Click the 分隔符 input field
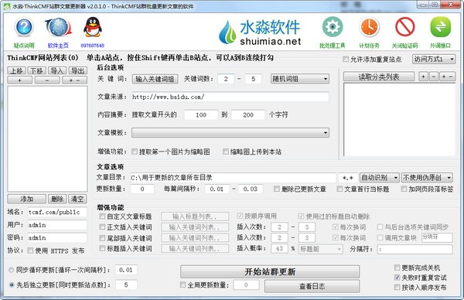Image resolution: width=464 pixels, height=300 pixels. [x=415, y=249]
